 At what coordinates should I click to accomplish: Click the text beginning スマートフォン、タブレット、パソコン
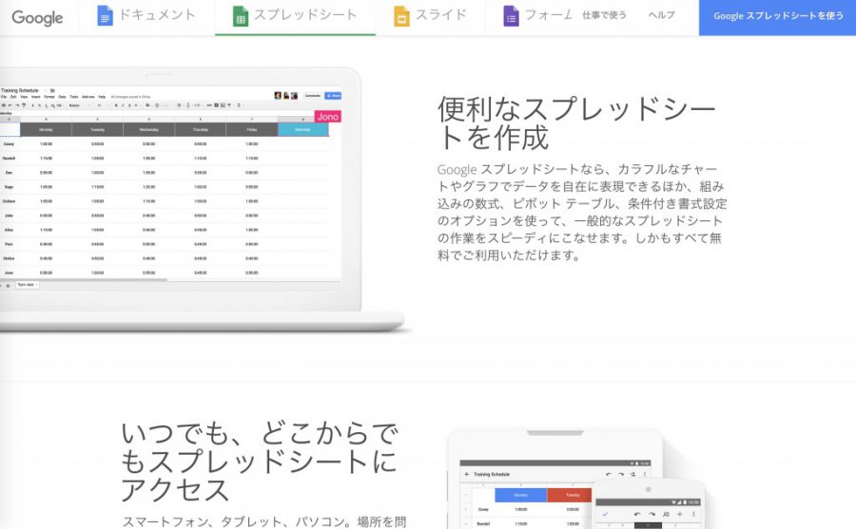tap(264, 522)
